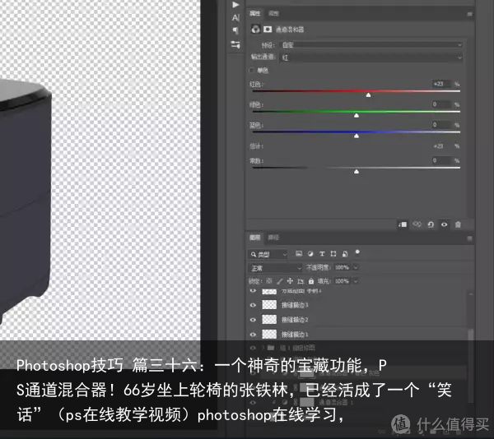Select the layer mask icon in Properties header

point(268,30)
